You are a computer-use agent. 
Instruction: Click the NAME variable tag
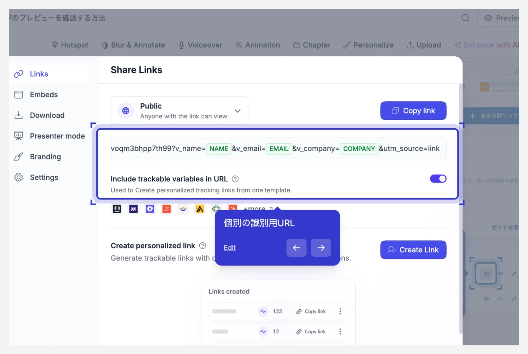pos(219,149)
